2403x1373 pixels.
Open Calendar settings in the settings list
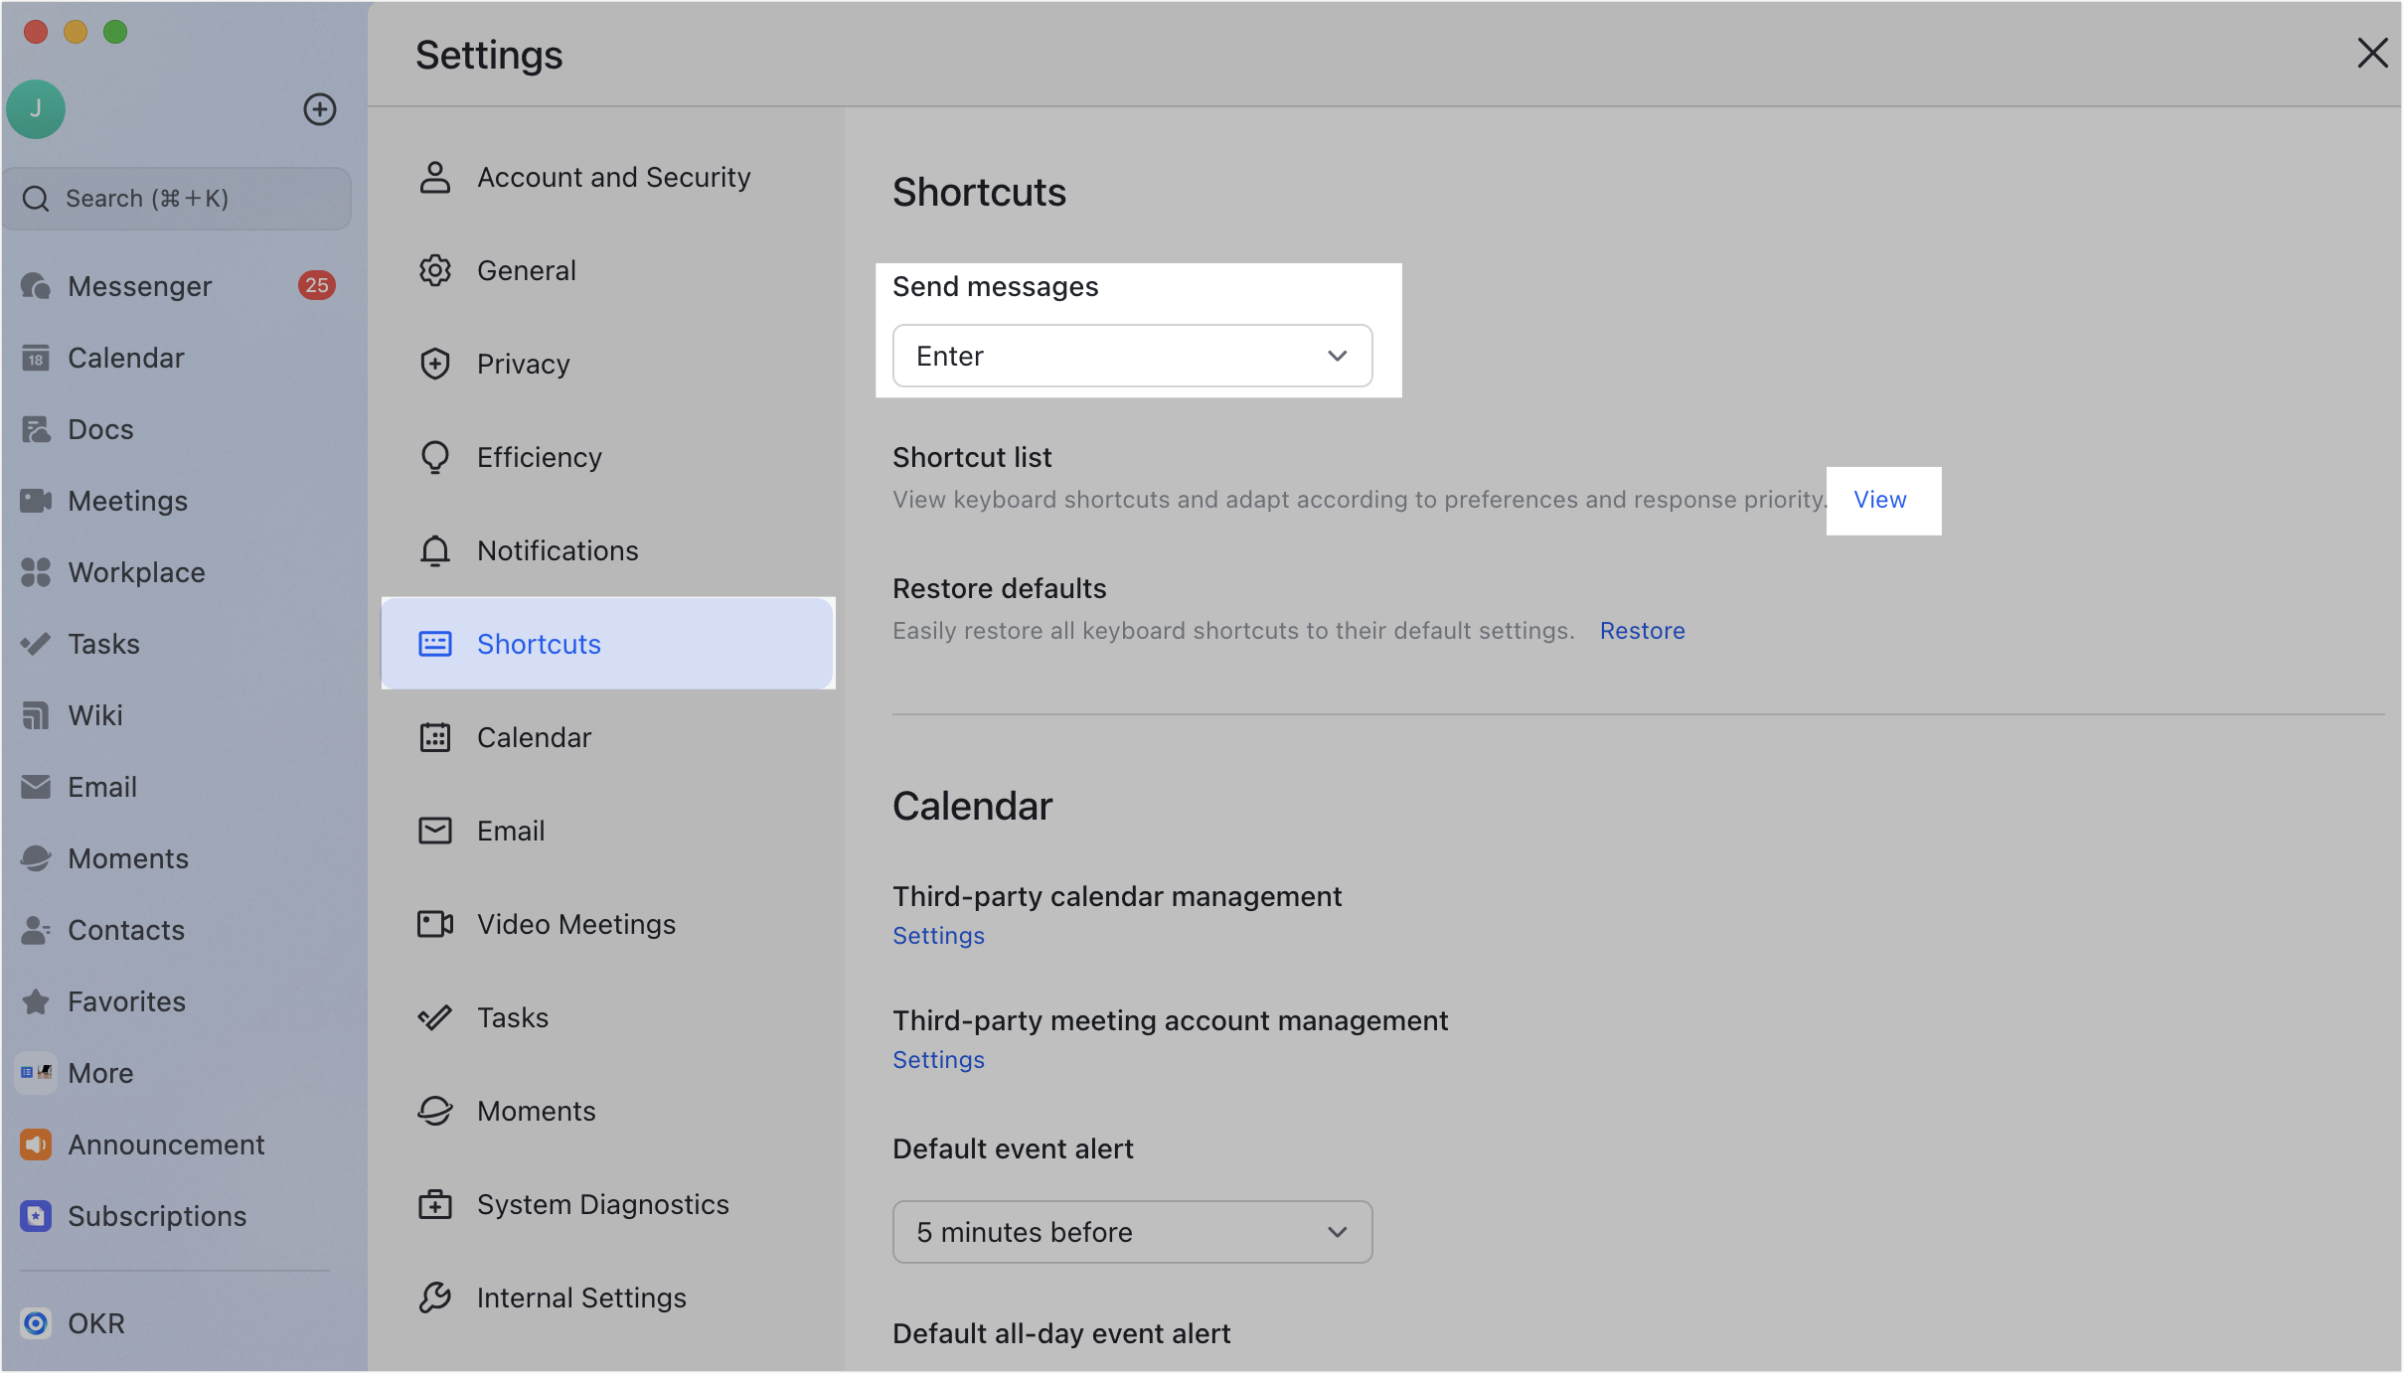pyautogui.click(x=608, y=737)
